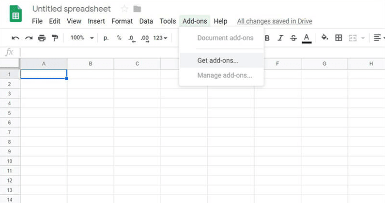Click All changes saved in Drive link

click(275, 21)
